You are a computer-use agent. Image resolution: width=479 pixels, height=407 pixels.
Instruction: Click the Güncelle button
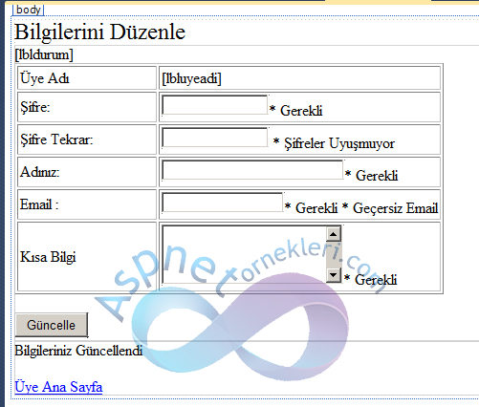[52, 325]
